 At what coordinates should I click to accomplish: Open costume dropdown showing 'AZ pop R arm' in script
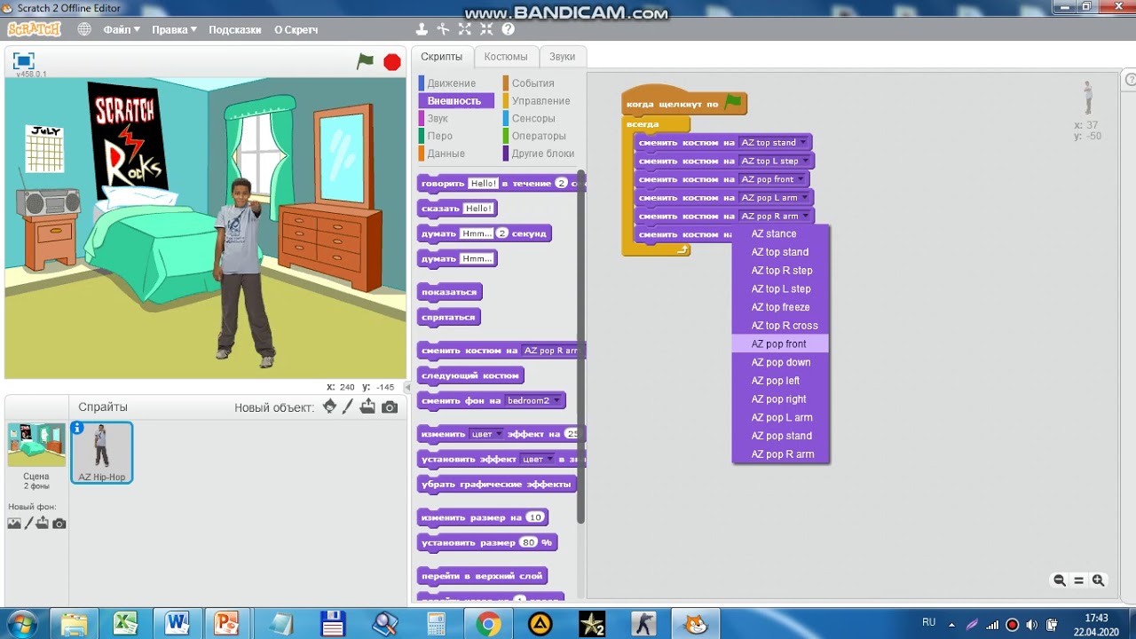(775, 217)
